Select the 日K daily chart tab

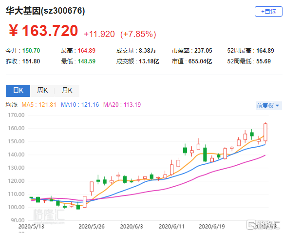18,91
